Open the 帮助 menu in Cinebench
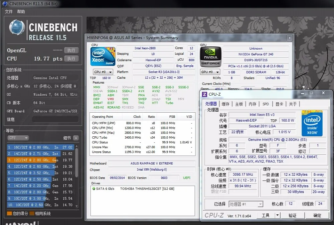Image resolution: width=334 pixels, height=225 pixels. coord(21,11)
